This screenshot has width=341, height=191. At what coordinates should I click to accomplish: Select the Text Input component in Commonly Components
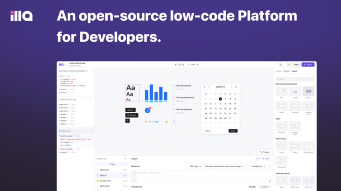tap(295, 106)
